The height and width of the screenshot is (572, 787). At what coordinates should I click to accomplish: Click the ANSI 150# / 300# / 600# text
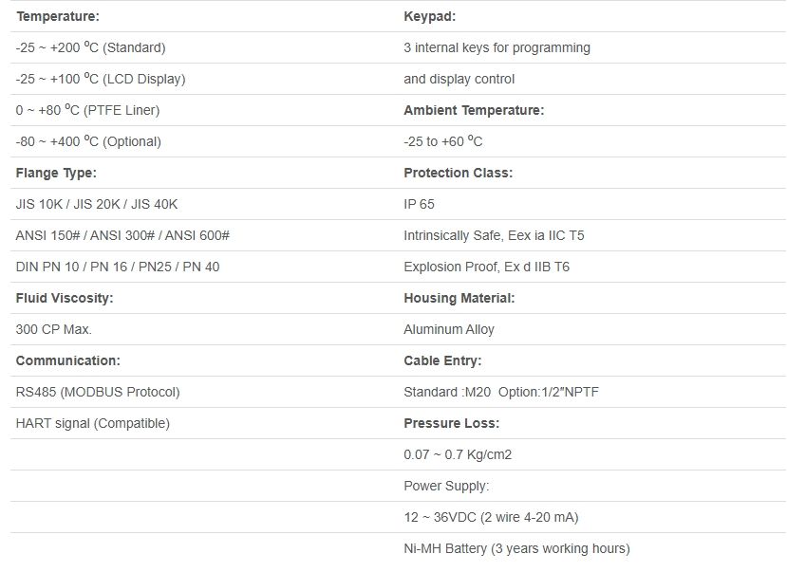(x=122, y=235)
